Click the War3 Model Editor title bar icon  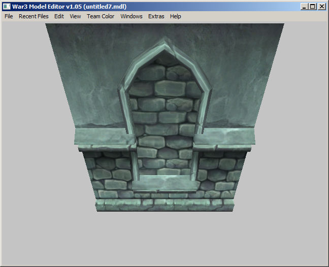7,7
